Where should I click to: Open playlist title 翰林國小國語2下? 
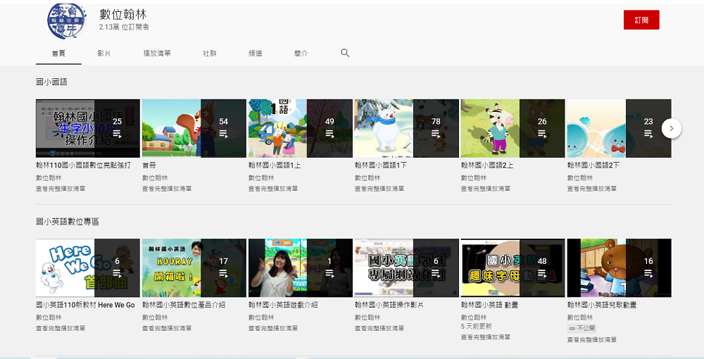point(593,165)
